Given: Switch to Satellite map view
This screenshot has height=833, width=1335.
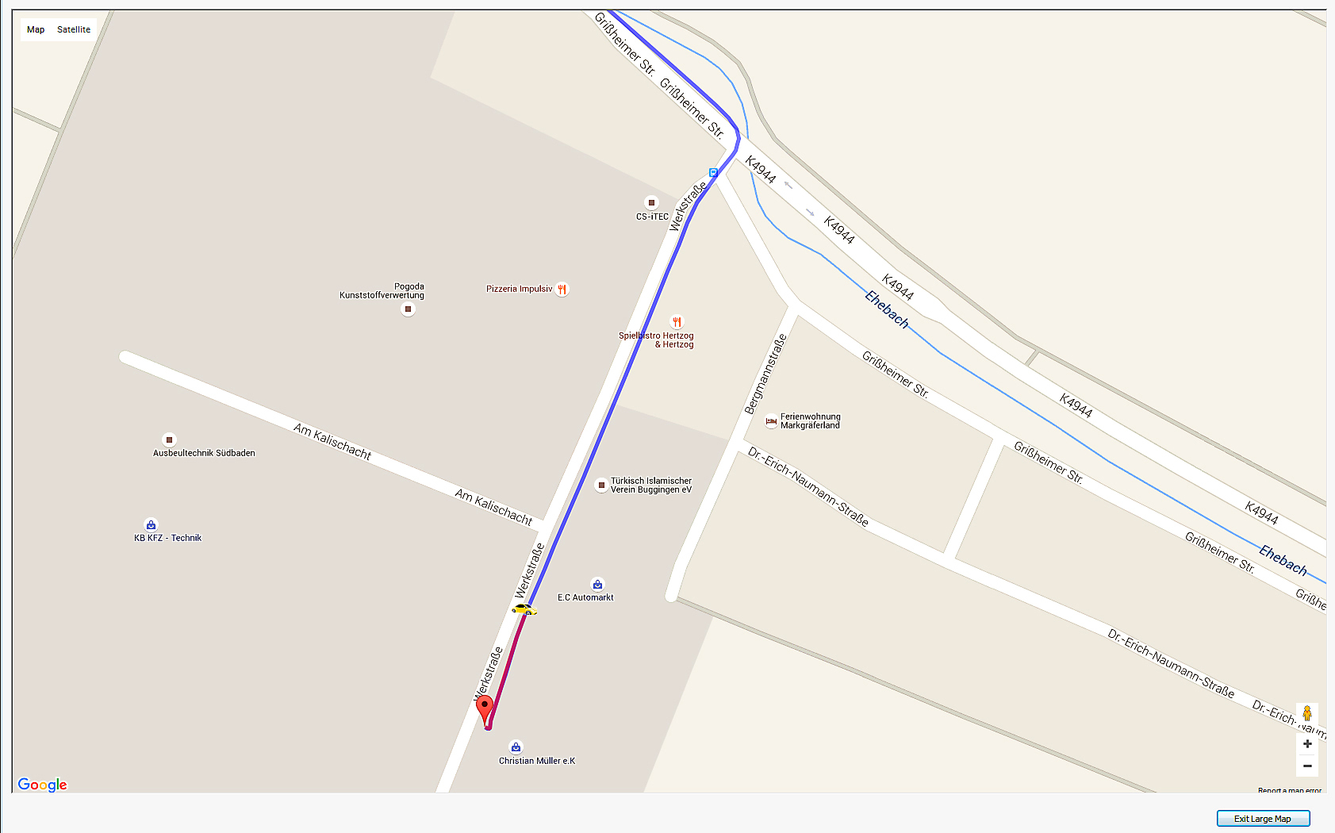Looking at the screenshot, I should (x=74, y=29).
